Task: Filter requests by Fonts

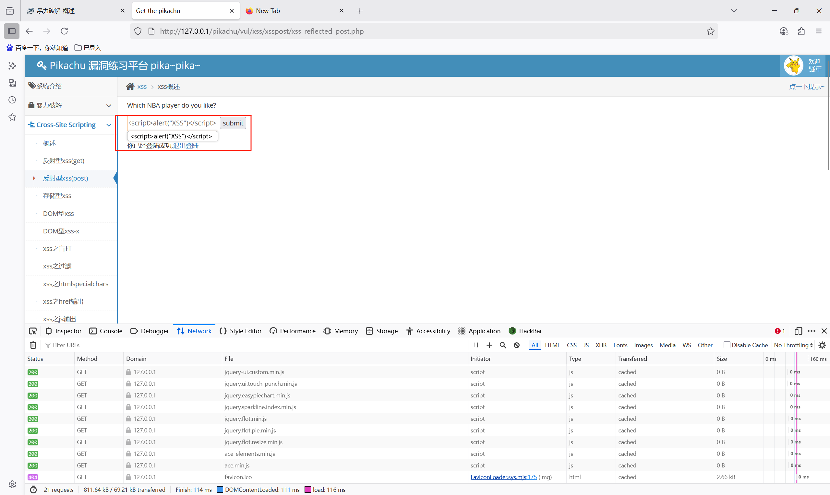Action: point(620,345)
